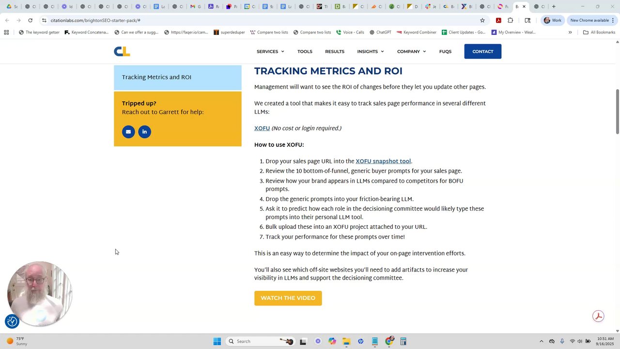Viewport: 620px width, 349px height.
Task: Open the Tools nav item
Action: tap(305, 51)
